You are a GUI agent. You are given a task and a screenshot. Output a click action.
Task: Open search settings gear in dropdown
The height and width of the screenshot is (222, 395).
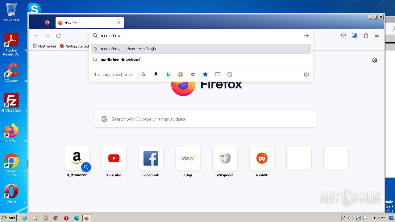click(306, 74)
